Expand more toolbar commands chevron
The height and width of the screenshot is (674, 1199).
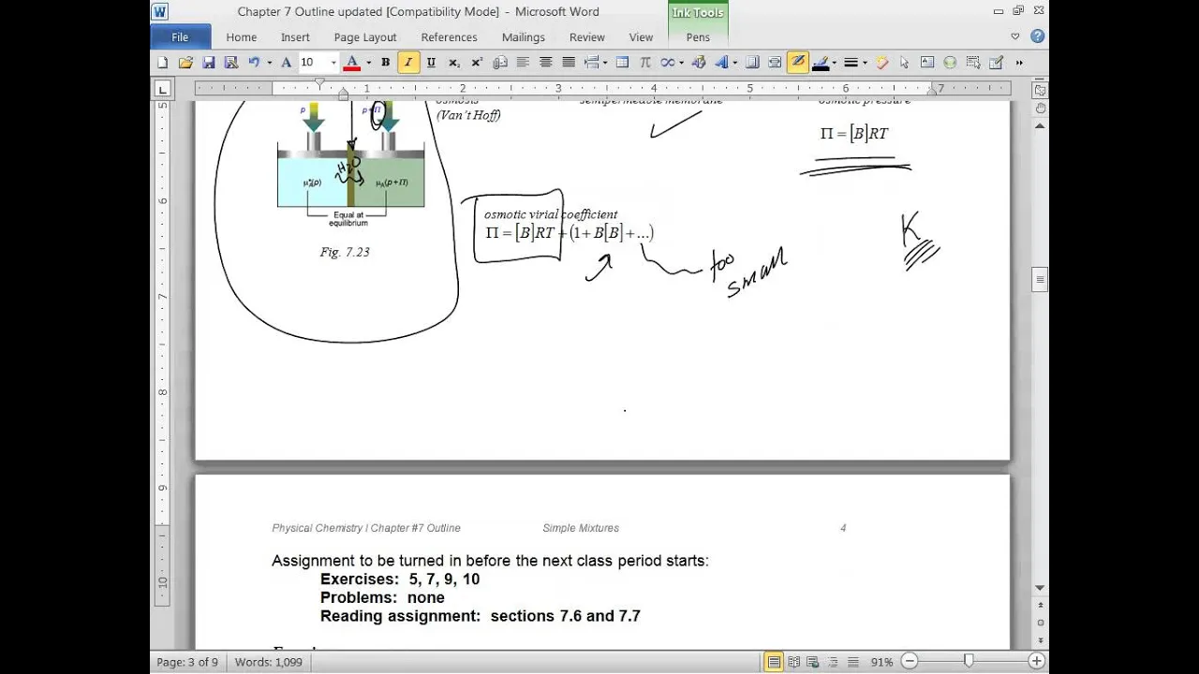point(1019,63)
